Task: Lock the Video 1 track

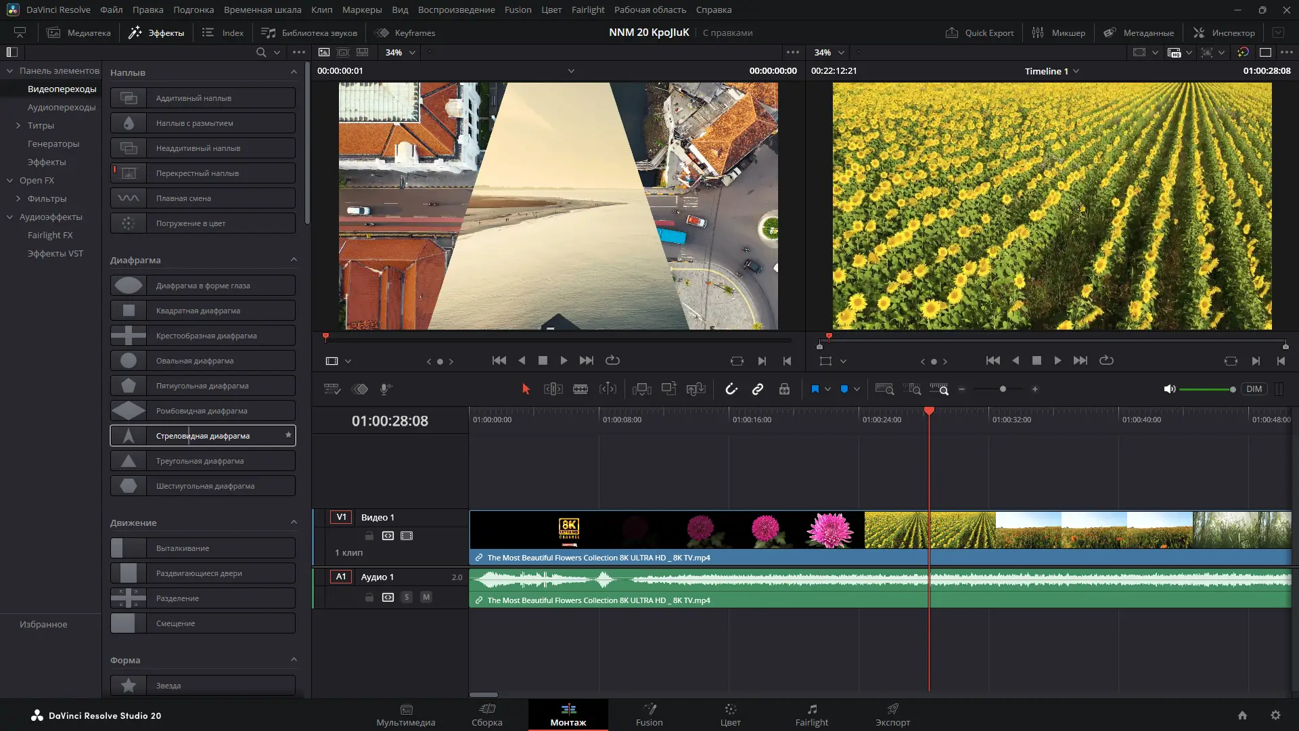Action: 369,536
